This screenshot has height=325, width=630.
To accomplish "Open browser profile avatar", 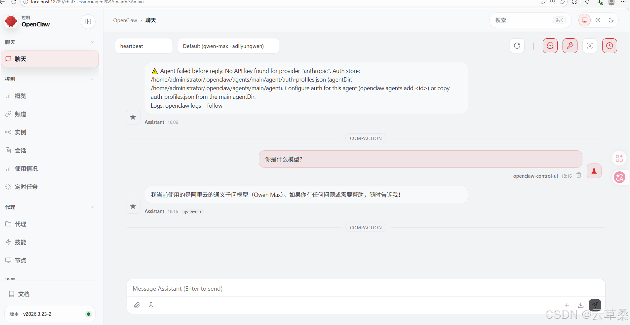I will (x=611, y=2).
